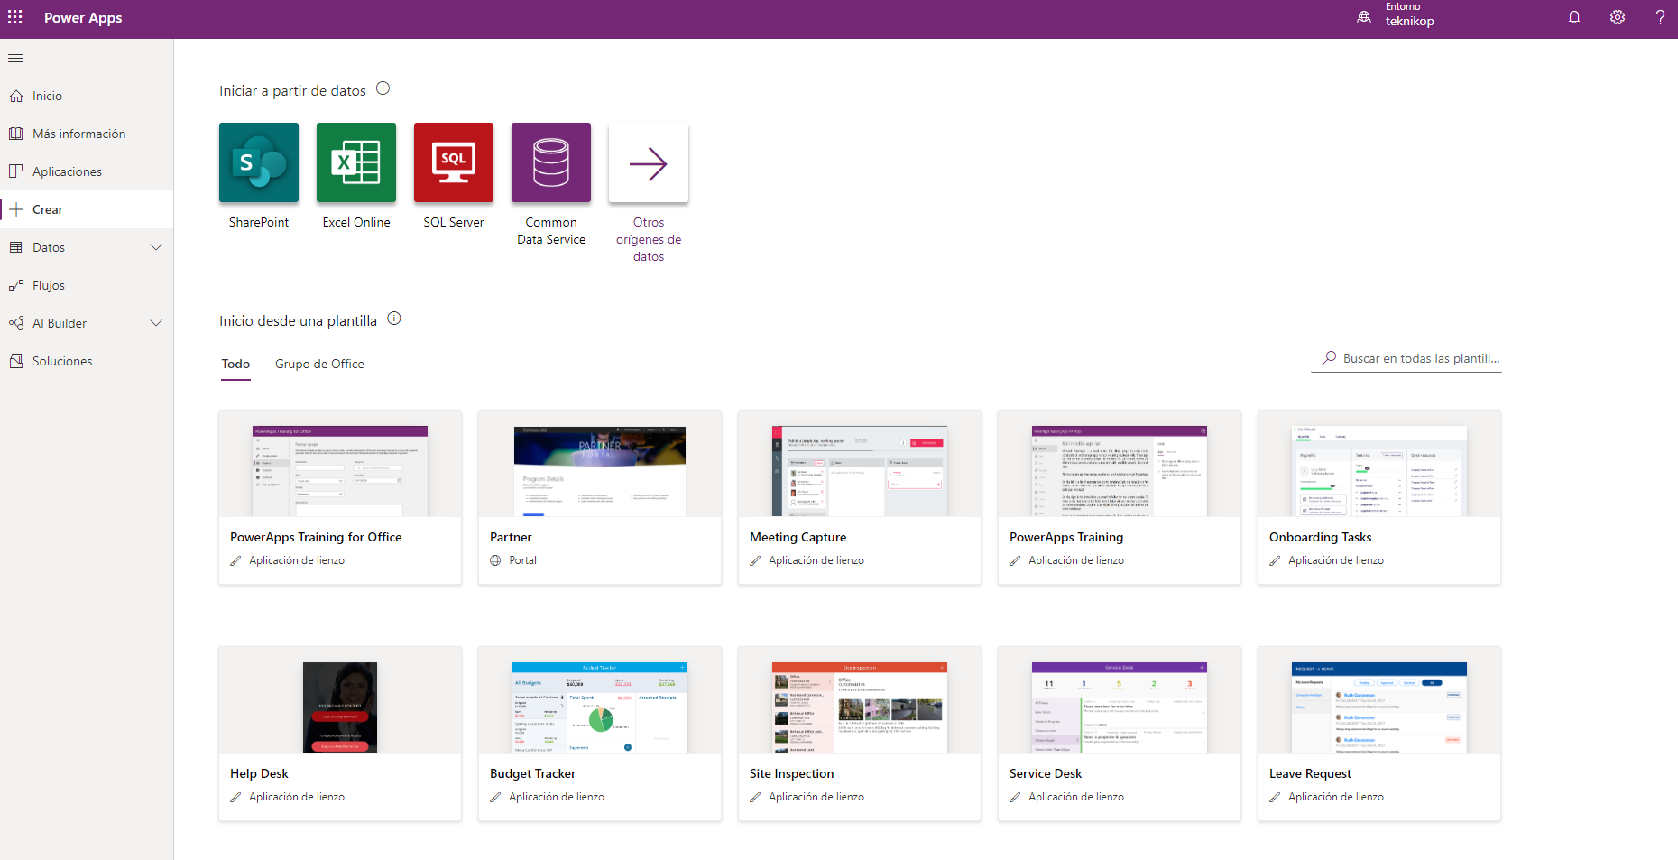The image size is (1678, 860).
Task: Click info icon beside Inicio desde una plantilla
Action: tap(394, 319)
